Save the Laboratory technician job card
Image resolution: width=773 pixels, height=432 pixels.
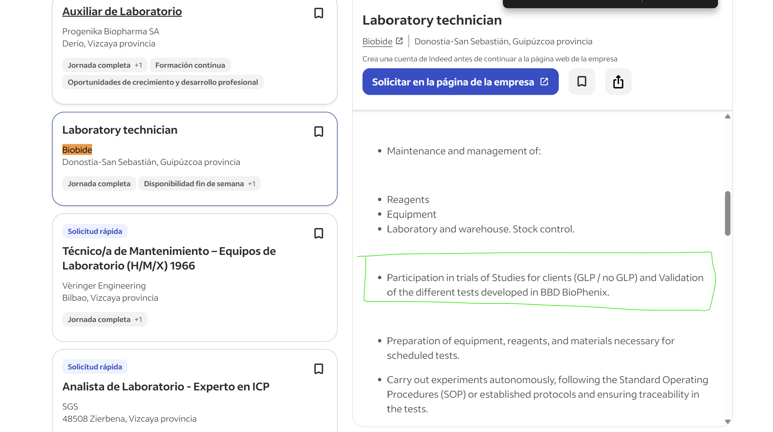coord(318,132)
